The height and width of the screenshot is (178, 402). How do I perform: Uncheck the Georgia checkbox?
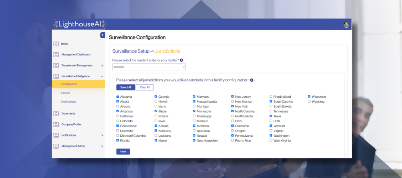click(x=156, y=97)
